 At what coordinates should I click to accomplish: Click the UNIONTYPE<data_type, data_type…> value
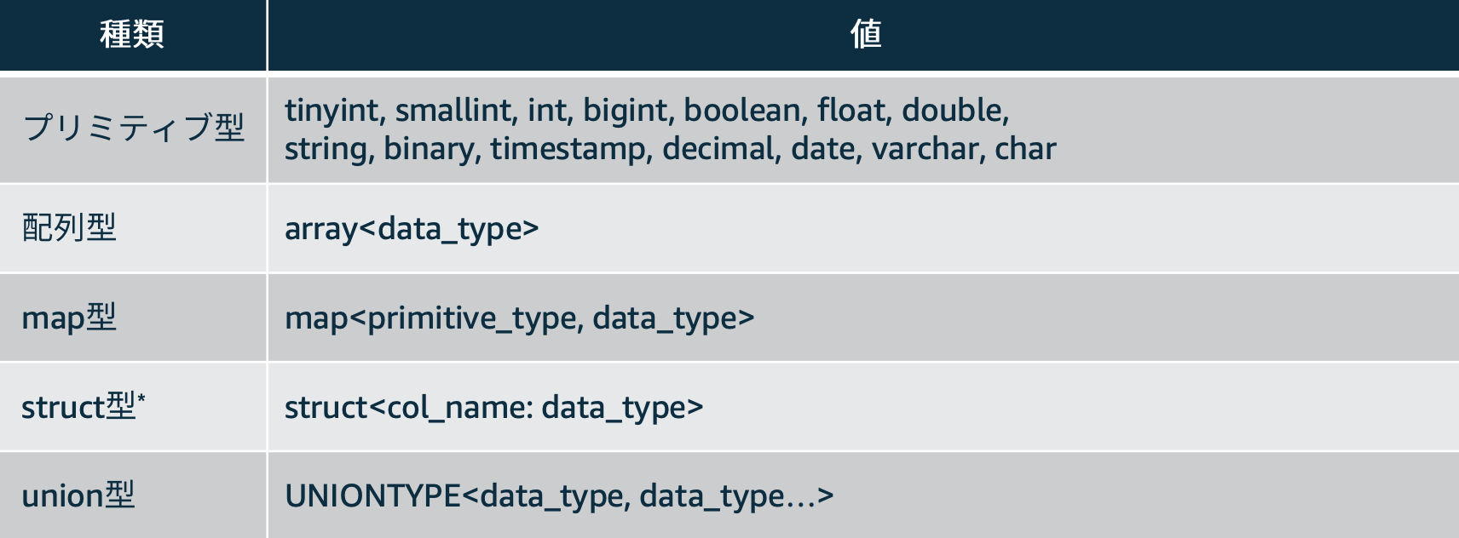click(559, 496)
